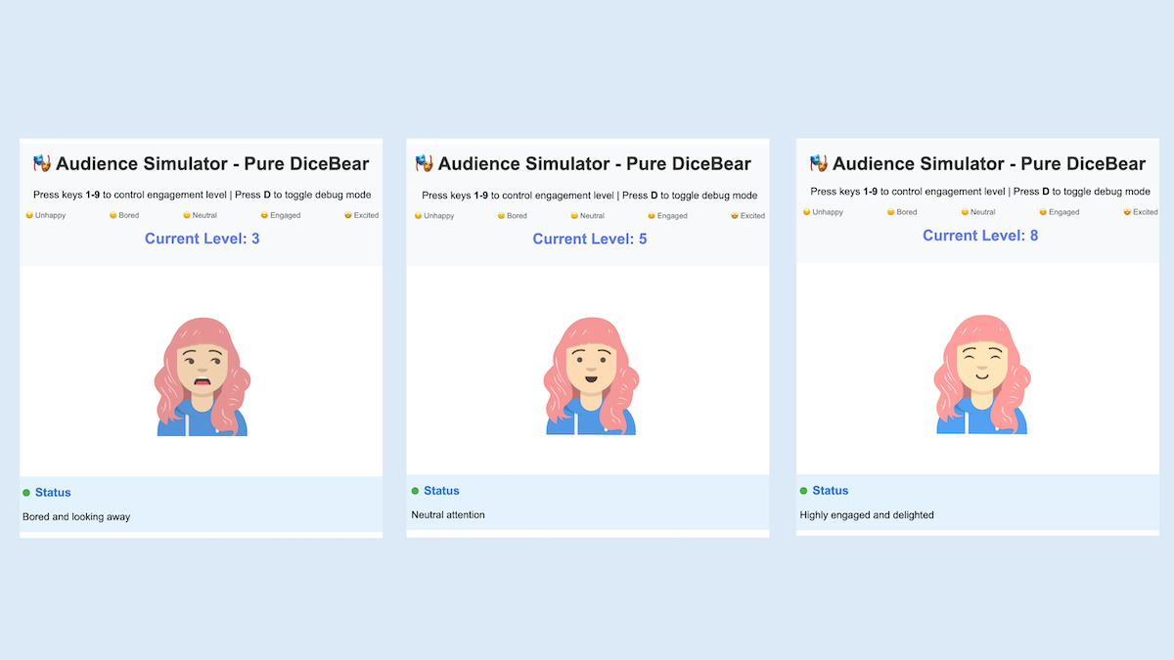This screenshot has width=1174, height=660.
Task: Select the smiling avatar in the Level 5 panel
Action: 590,376
